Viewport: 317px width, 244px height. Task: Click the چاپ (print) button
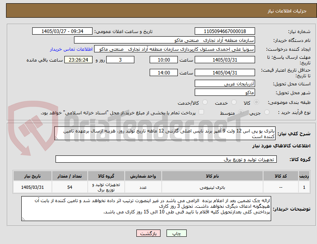176,233
